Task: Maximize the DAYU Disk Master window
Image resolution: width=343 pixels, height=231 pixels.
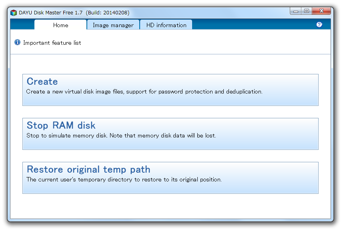Action: click(x=307, y=11)
